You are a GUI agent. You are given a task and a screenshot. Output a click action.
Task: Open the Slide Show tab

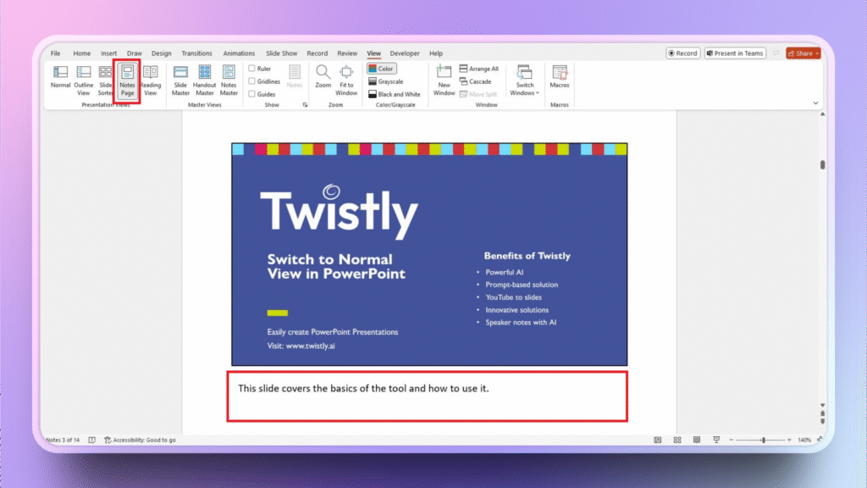coord(283,53)
